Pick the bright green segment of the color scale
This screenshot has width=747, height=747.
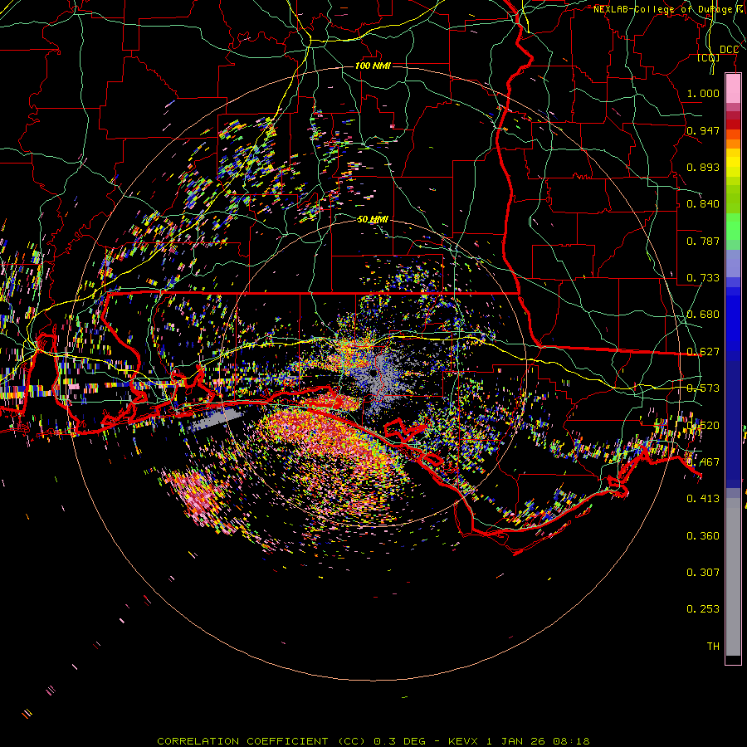point(733,227)
